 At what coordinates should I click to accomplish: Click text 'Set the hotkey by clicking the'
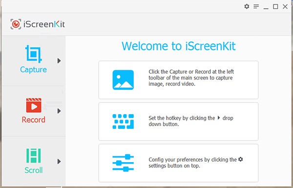pyautogui.click(x=182, y=118)
